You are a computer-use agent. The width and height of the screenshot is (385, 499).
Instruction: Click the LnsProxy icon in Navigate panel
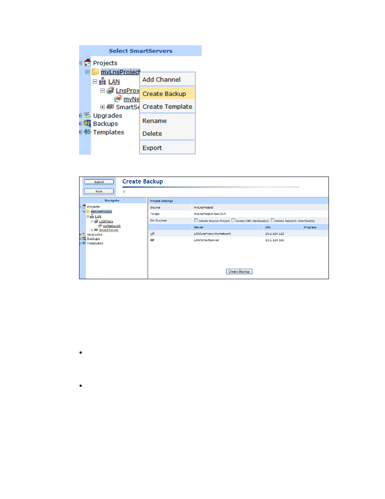click(x=96, y=221)
